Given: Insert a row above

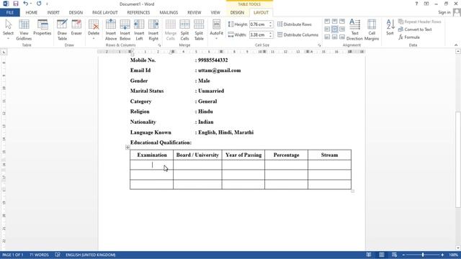Looking at the screenshot, I should (111, 29).
